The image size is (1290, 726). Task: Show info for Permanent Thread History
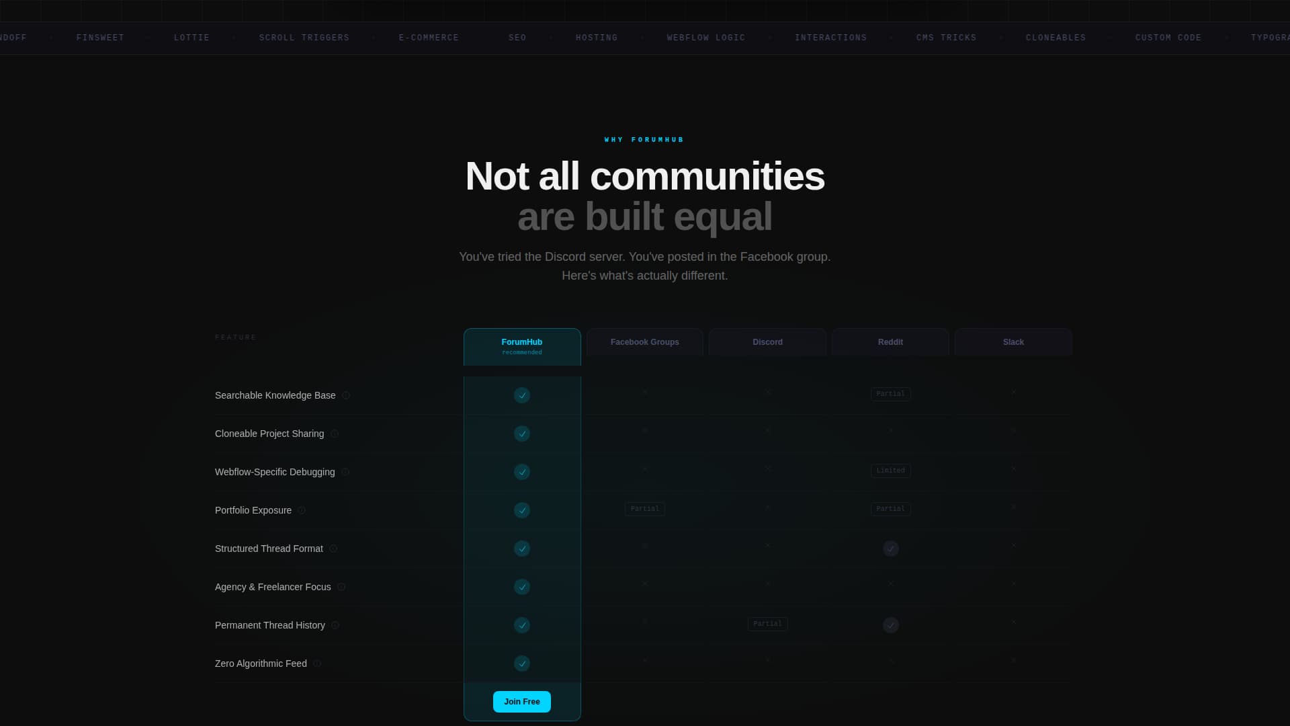[x=335, y=625]
